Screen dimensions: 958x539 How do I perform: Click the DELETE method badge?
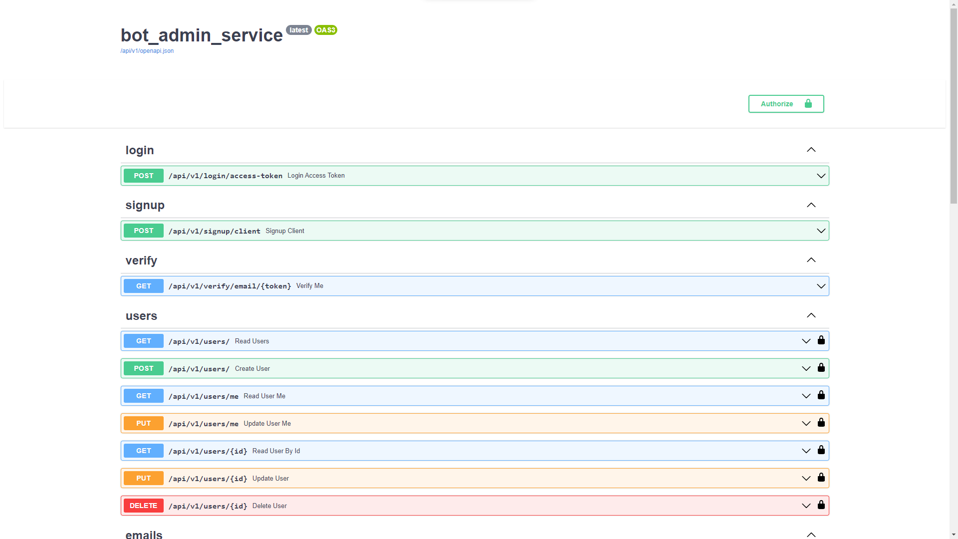(143, 506)
